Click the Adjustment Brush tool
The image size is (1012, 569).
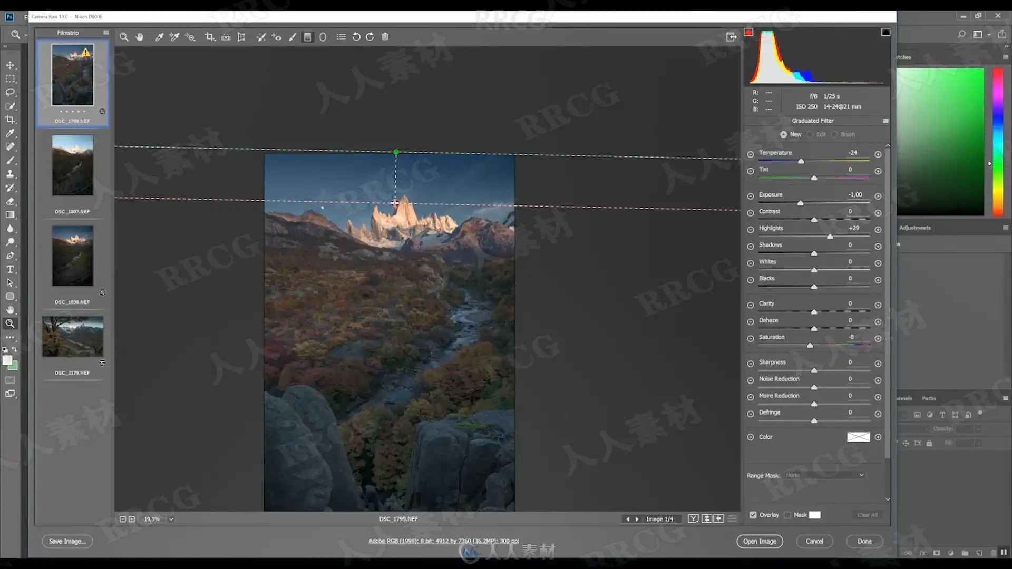tap(292, 37)
